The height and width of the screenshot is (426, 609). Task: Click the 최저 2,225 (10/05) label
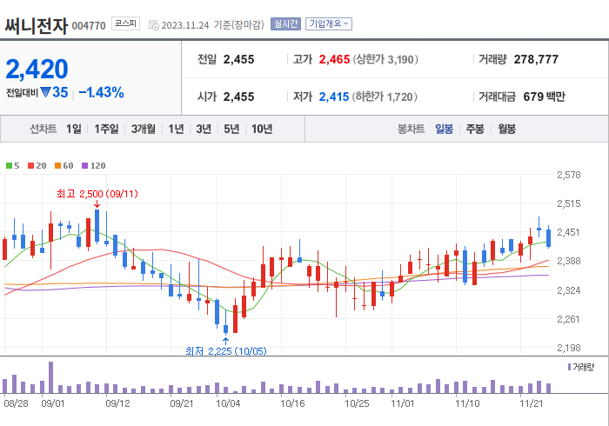[x=226, y=351]
